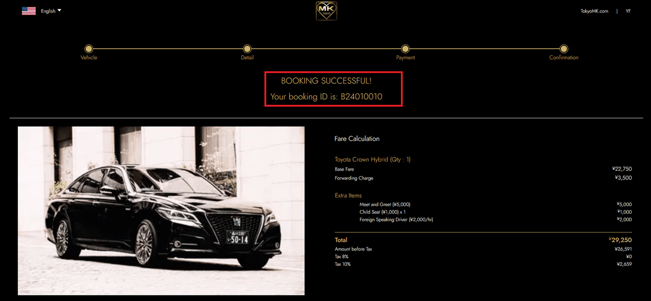Click the Toyota Crown Hybrid item heading
The height and width of the screenshot is (301, 651).
pyautogui.click(x=373, y=159)
